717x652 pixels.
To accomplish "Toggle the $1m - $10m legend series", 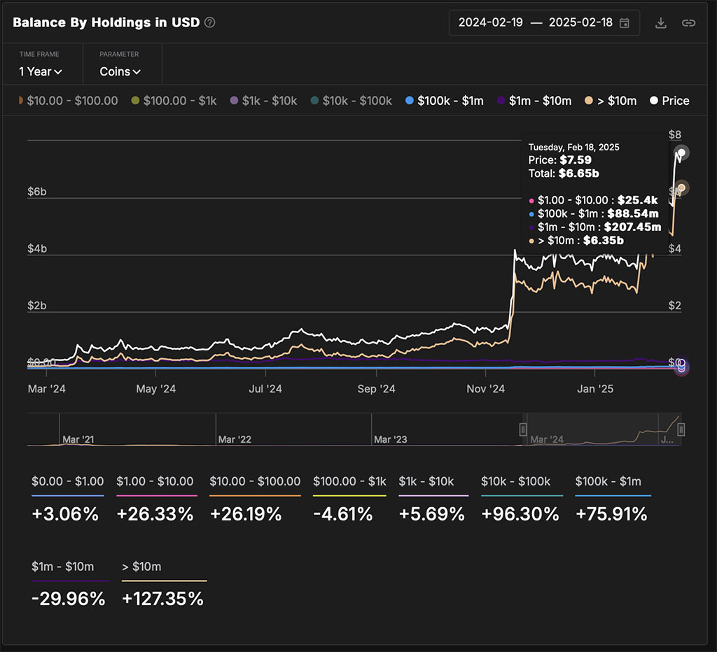I will pos(534,101).
